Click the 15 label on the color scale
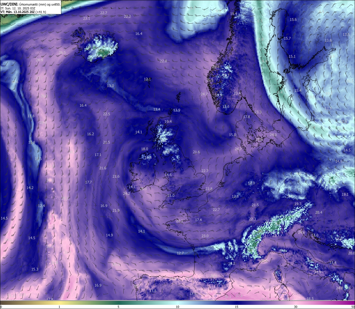The image size is (355, 309). (x=237, y=307)
